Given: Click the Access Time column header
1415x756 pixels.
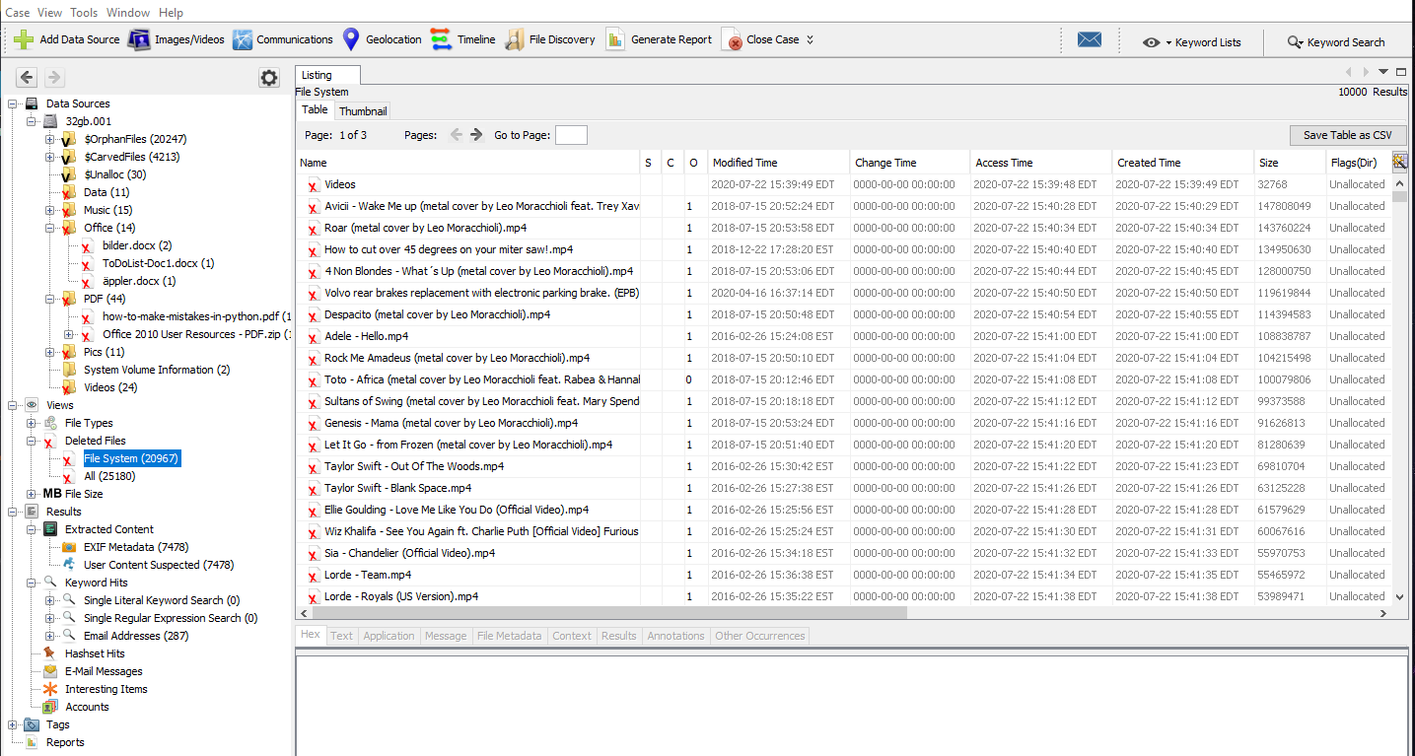Looking at the screenshot, I should click(x=1041, y=163).
